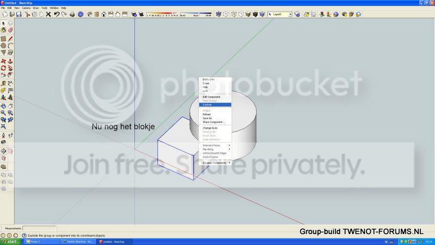Image resolution: width=435 pixels, height=245 pixels.
Task: Select the Polygon tool
Action: click(3, 52)
